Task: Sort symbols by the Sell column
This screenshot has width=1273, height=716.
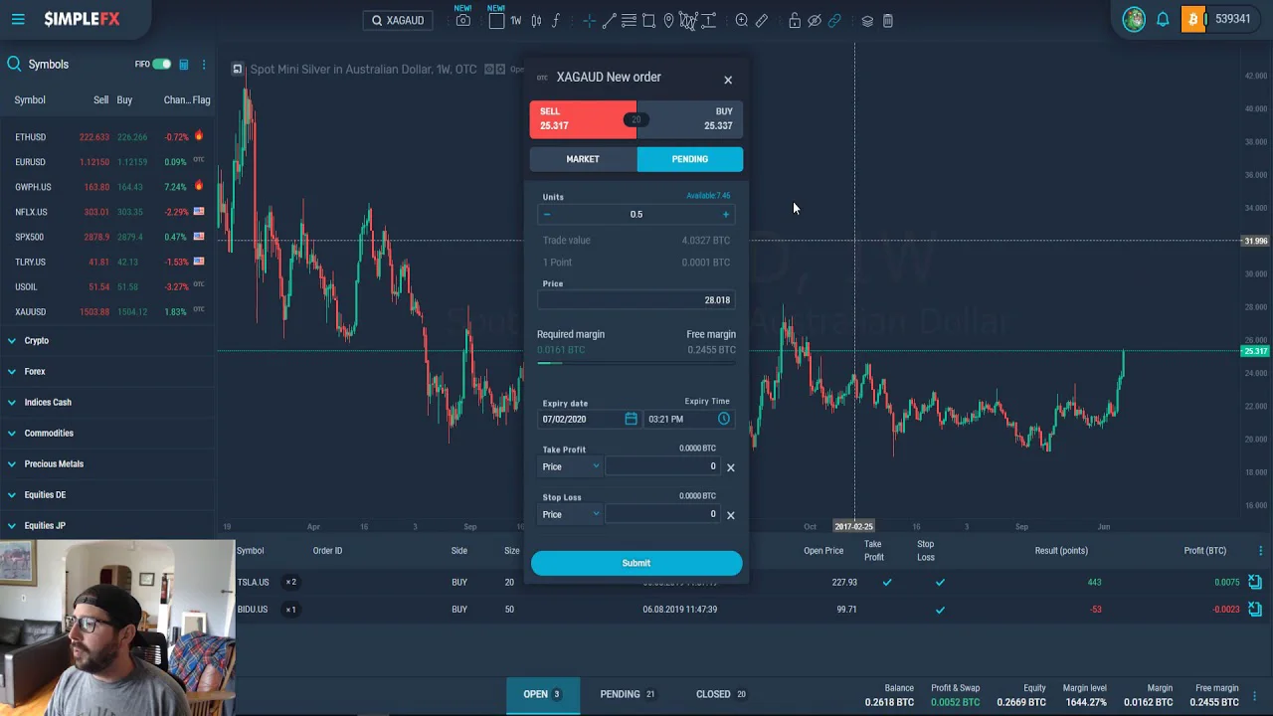Action: click(100, 99)
